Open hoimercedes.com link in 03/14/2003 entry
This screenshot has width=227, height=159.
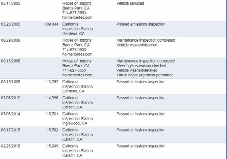click(77, 17)
